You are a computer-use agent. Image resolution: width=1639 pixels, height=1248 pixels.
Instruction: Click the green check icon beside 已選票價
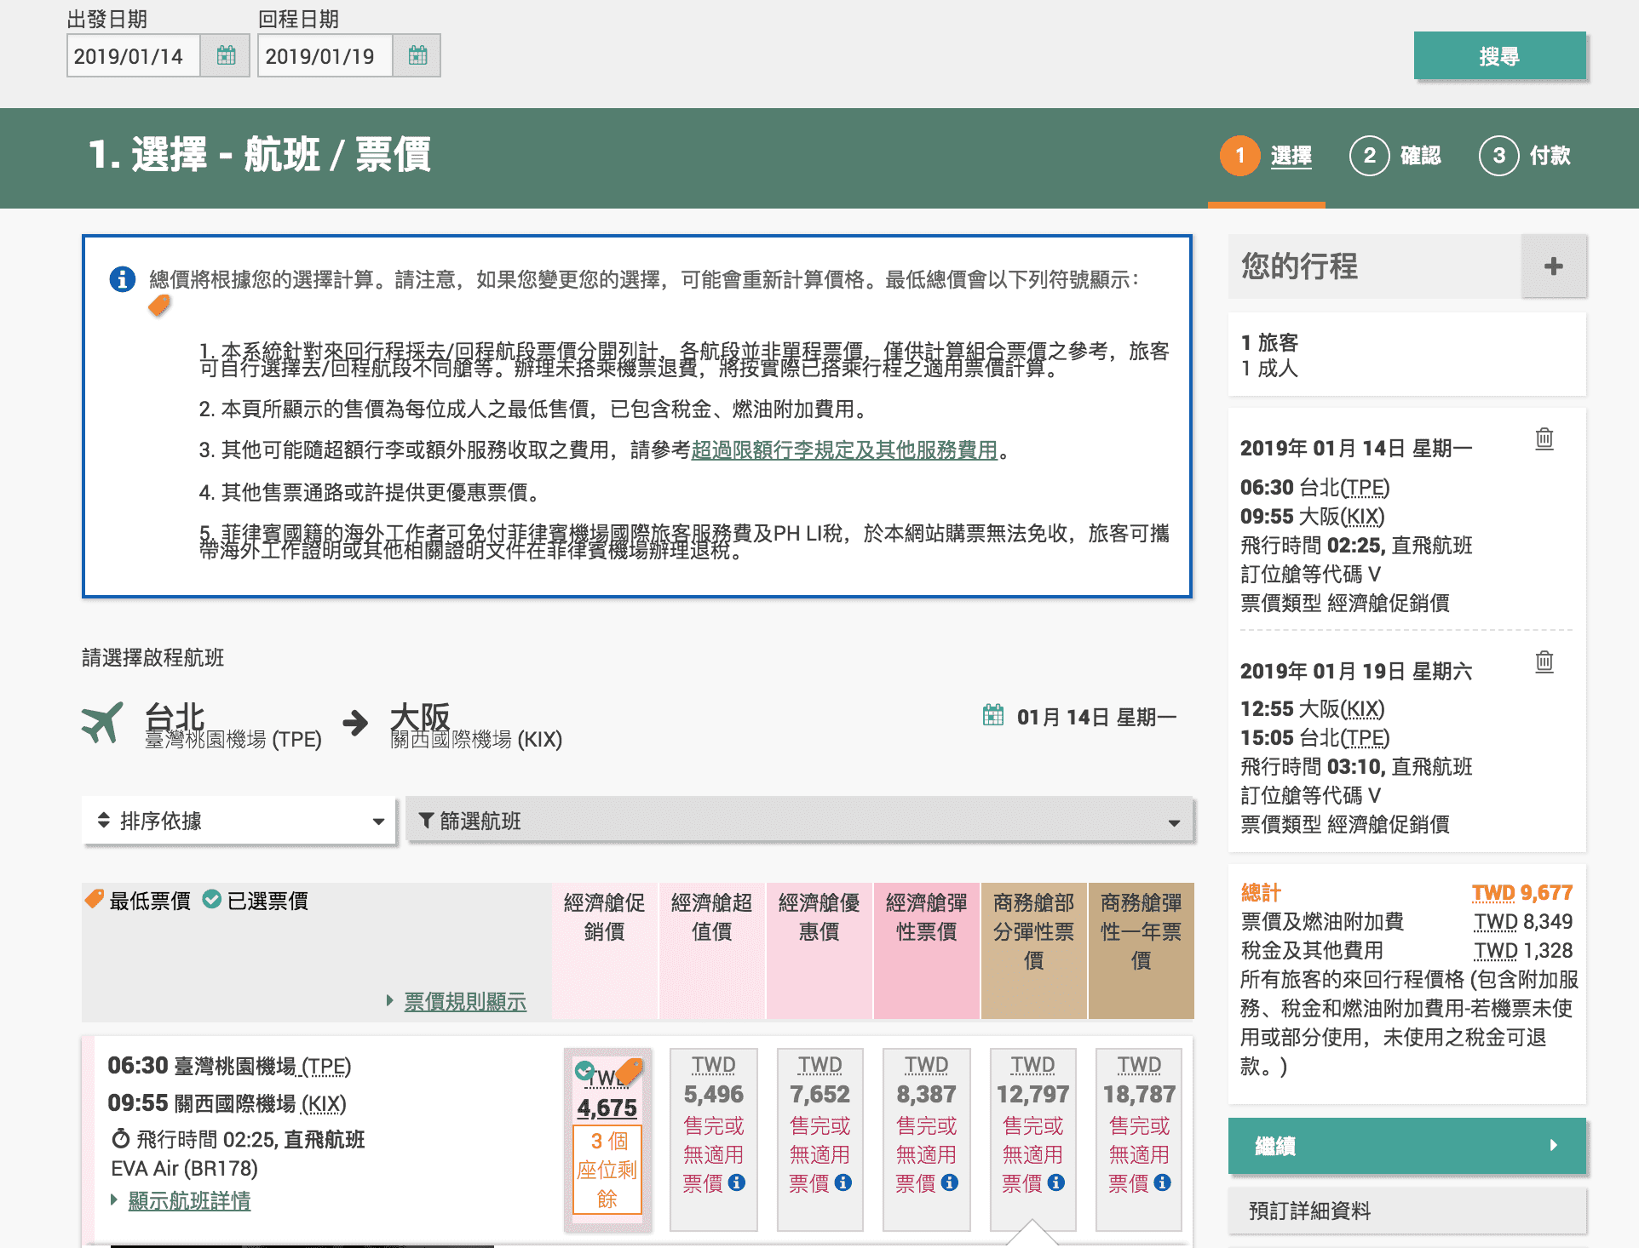point(212,899)
